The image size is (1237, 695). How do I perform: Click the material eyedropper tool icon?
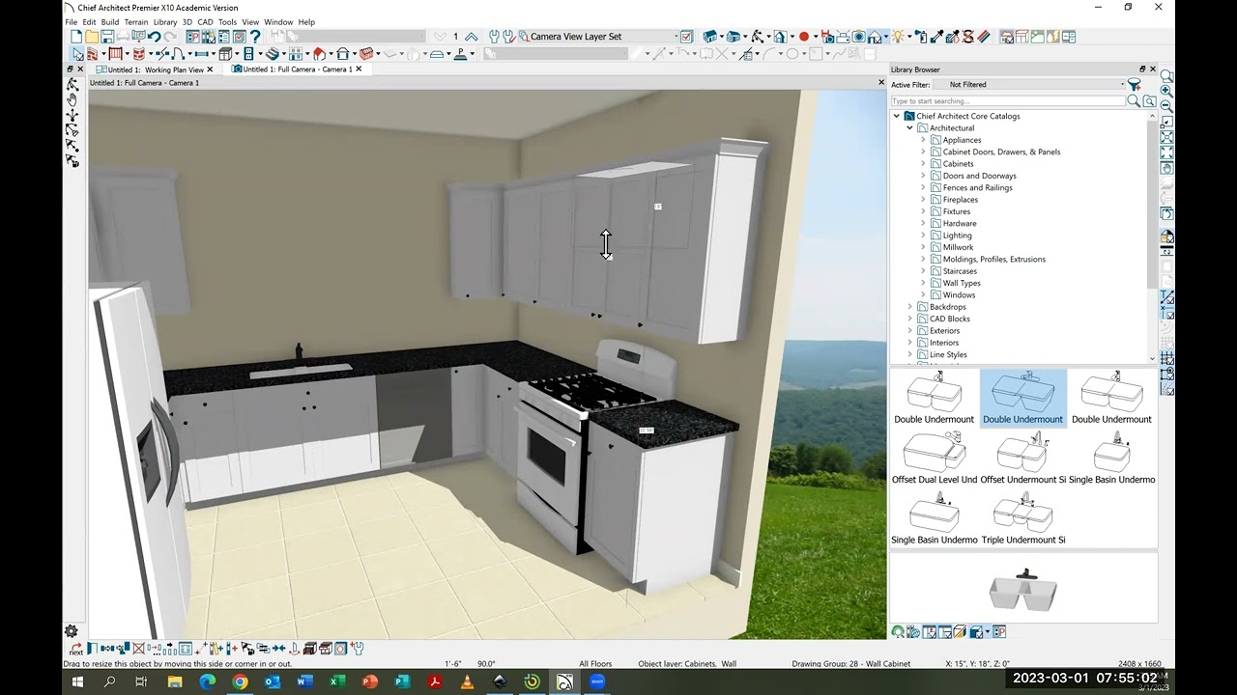point(936,37)
